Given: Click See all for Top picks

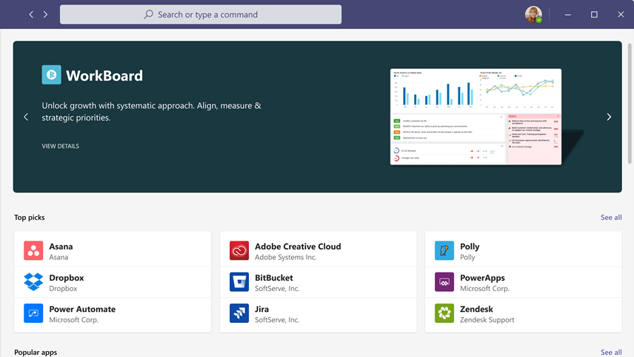Looking at the screenshot, I should pyautogui.click(x=611, y=217).
